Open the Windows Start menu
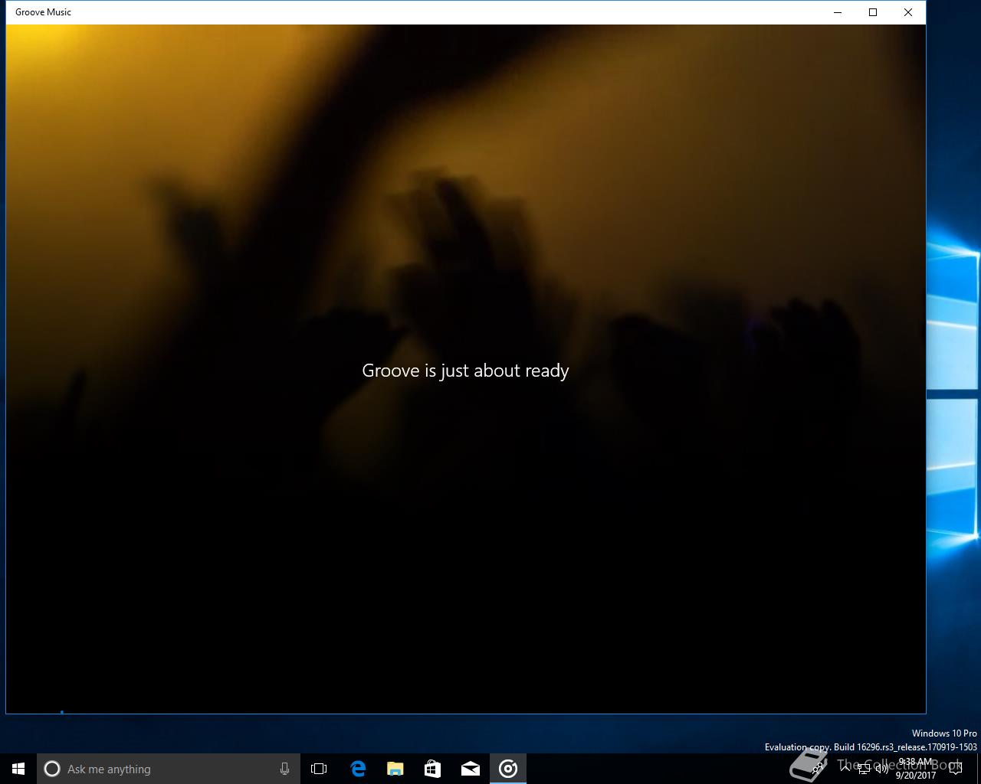Viewport: 981px width, 784px height. pyautogui.click(x=18, y=769)
